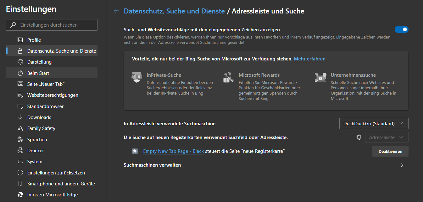This screenshot has height=202, width=423.
Task: Open the DuckDuckGo (Standard) search engine dropdown
Action: [x=374, y=123]
